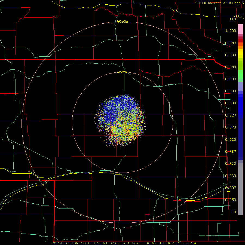This screenshot has height=245, width=245.
Task: Click the 0.840 scale value
Action: click(231, 67)
